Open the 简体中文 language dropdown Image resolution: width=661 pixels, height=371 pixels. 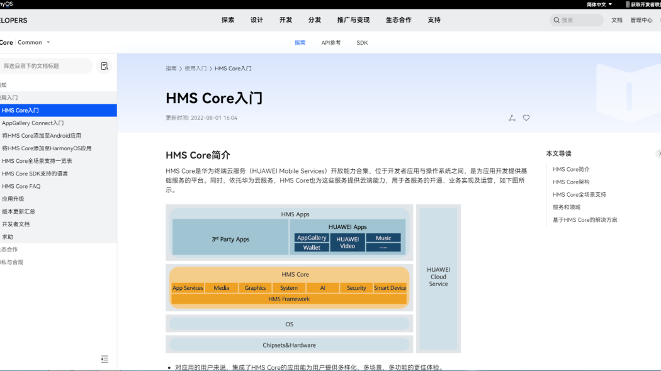point(599,4)
